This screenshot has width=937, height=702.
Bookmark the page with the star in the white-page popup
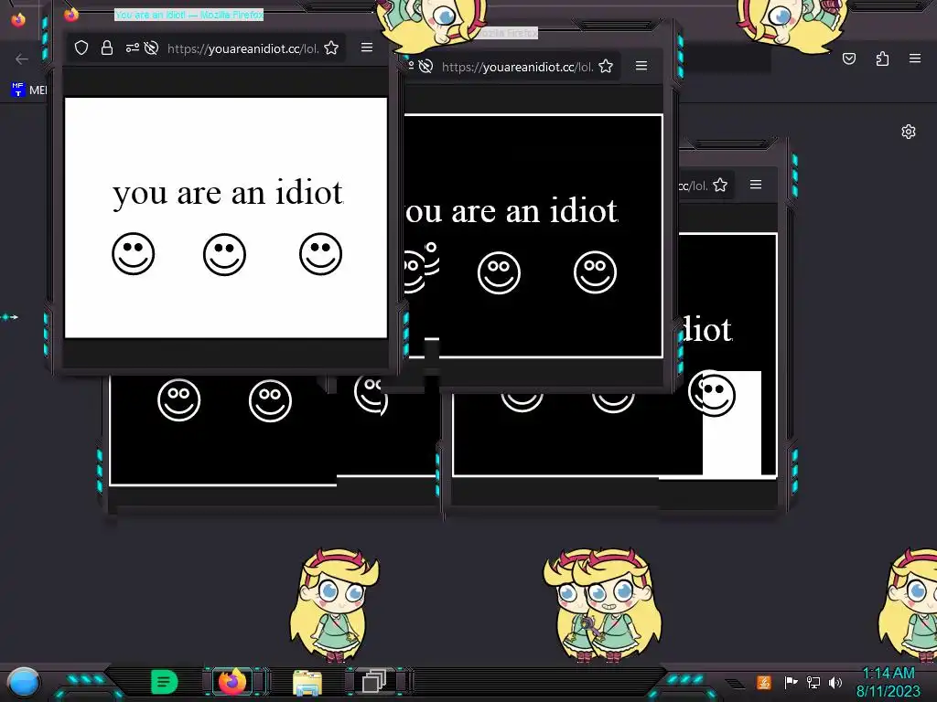coord(331,48)
